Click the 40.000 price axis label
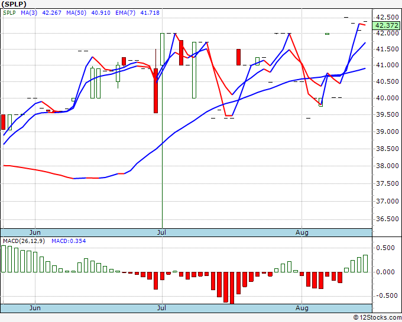This screenshot has height=322, width=402. coord(387,98)
